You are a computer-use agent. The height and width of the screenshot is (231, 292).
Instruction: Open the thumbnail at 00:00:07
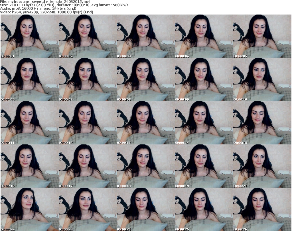88,79
